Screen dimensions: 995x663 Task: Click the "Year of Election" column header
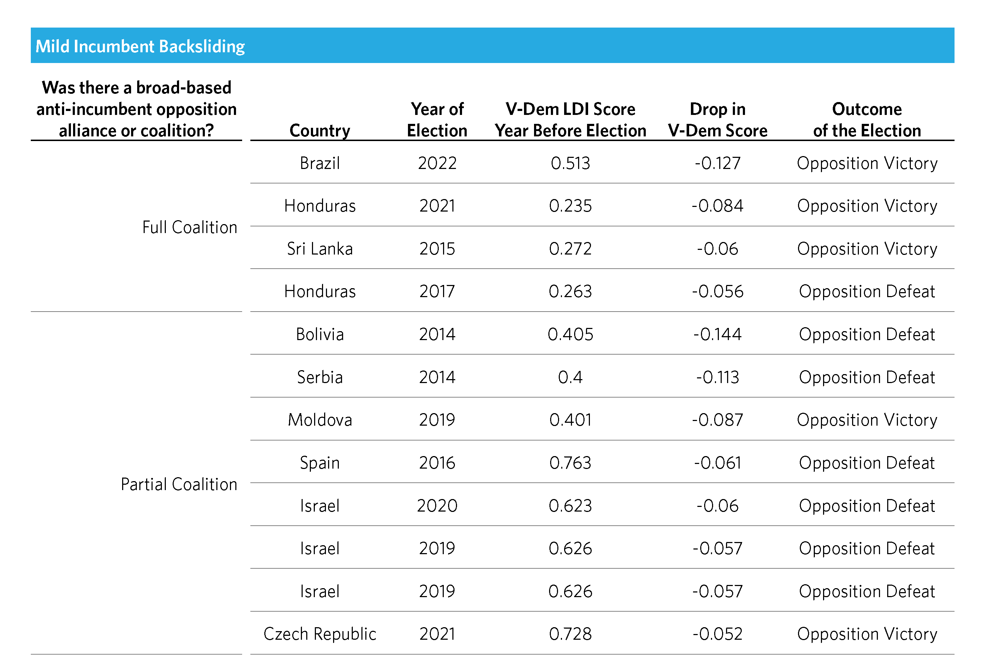pyautogui.click(x=437, y=120)
